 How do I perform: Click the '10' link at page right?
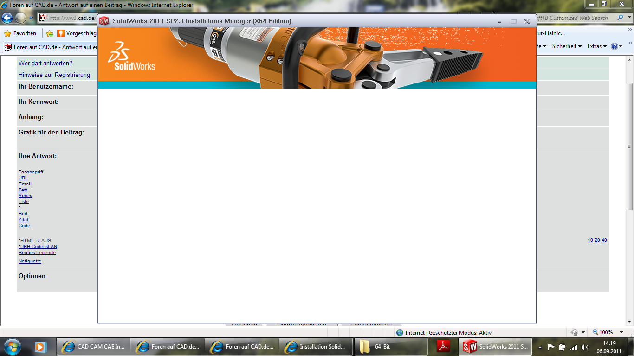[590, 240]
